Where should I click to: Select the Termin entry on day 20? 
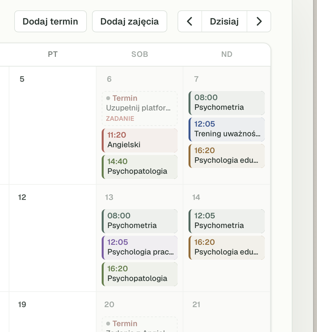click(140, 324)
